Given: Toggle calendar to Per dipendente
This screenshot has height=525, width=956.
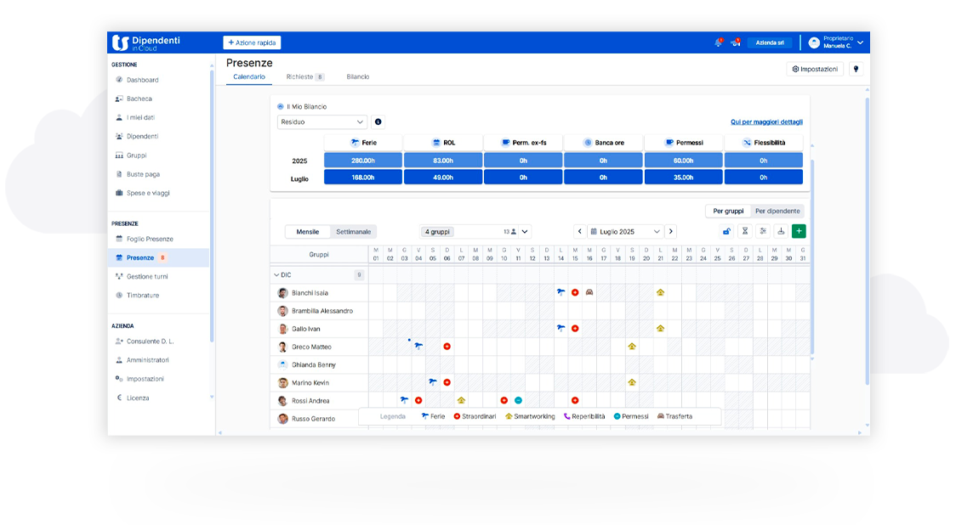Looking at the screenshot, I should [777, 211].
